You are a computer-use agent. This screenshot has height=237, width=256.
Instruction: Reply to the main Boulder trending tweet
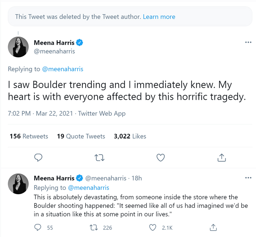point(38,158)
